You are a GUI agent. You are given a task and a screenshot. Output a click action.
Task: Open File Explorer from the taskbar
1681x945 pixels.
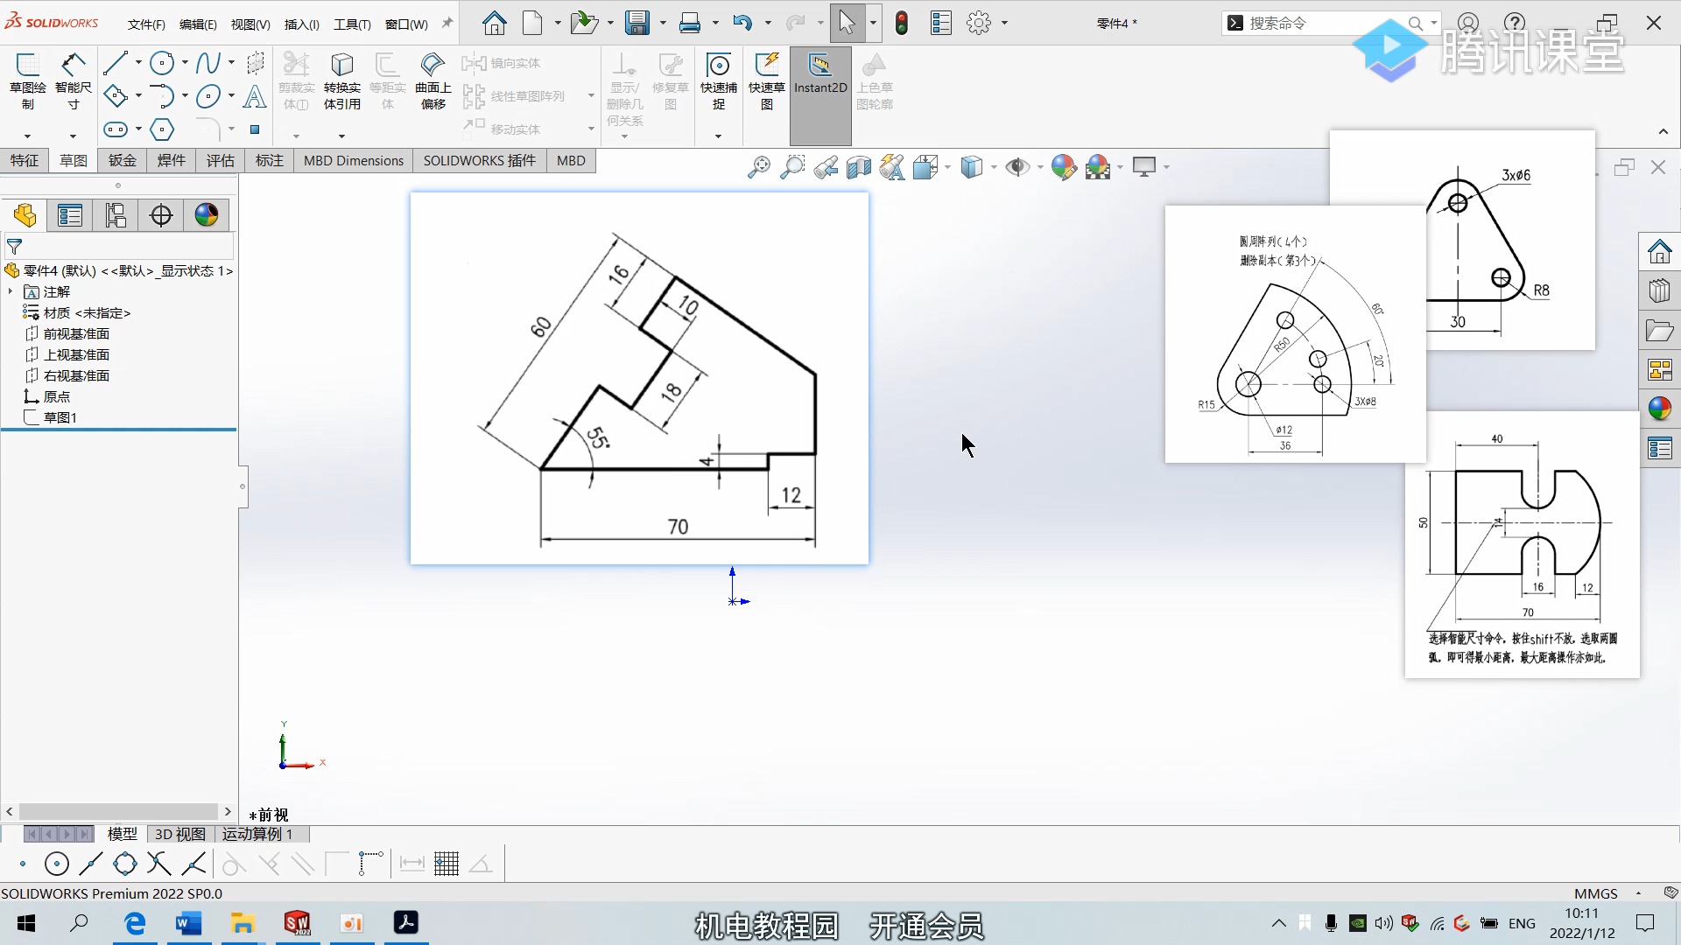(x=243, y=923)
